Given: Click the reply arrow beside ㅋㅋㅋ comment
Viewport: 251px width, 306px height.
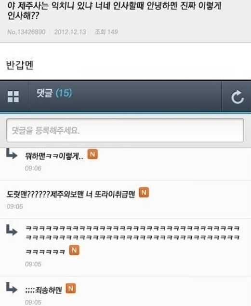Looking at the screenshot, I should (x=12, y=230).
